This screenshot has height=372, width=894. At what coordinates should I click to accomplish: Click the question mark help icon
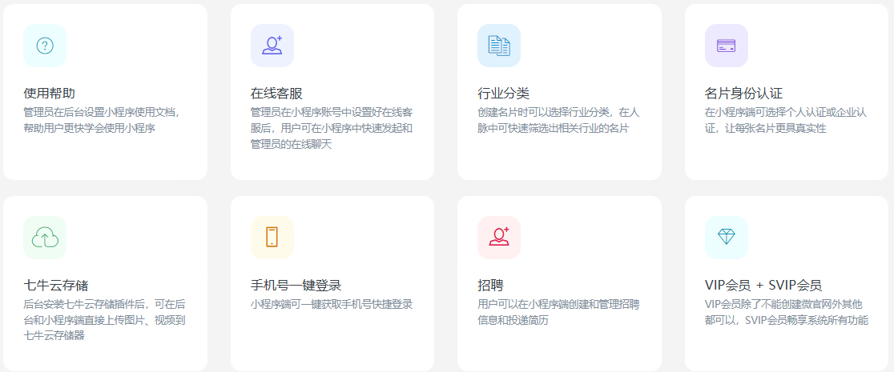pos(45,46)
